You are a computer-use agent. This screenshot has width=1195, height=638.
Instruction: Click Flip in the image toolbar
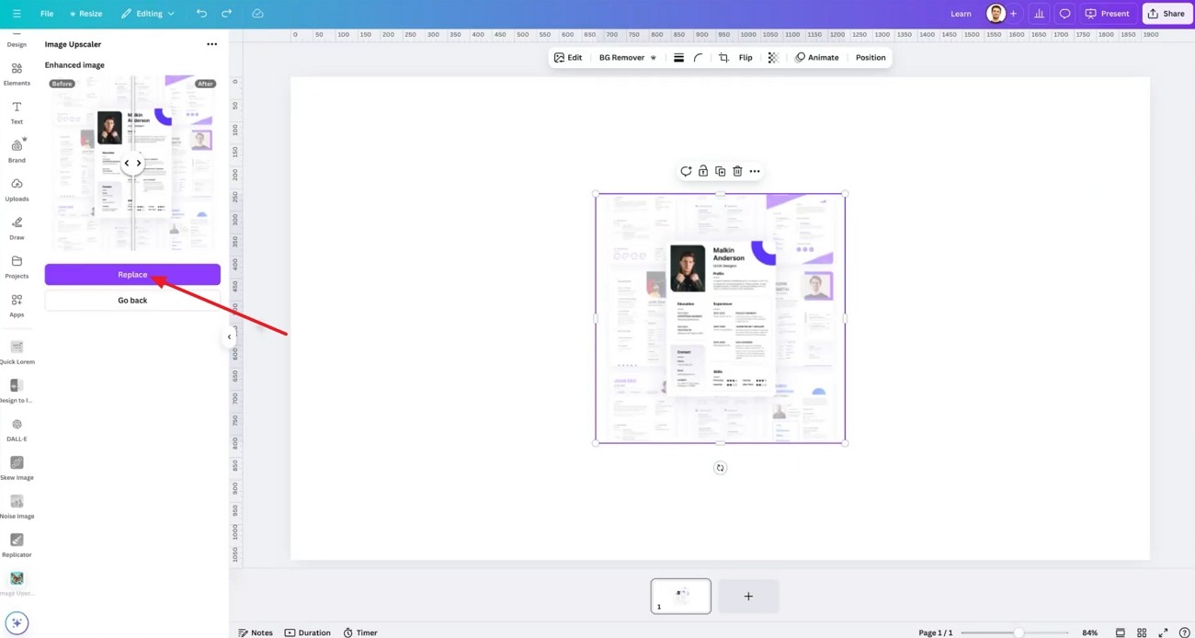pyautogui.click(x=745, y=57)
